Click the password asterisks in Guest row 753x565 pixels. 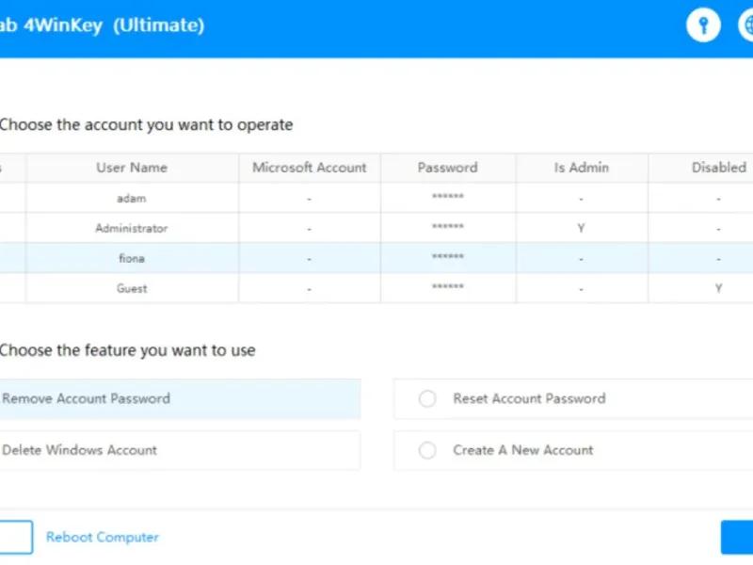pos(448,286)
